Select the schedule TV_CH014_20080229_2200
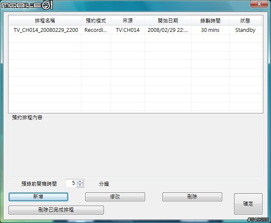The width and height of the screenshot is (271, 223). (46, 30)
